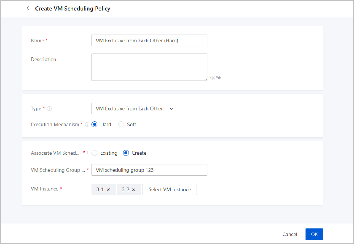Click the truncated VM Scheduling Group label
Image resolution: width=354 pixels, height=244 pixels.
tap(58, 170)
